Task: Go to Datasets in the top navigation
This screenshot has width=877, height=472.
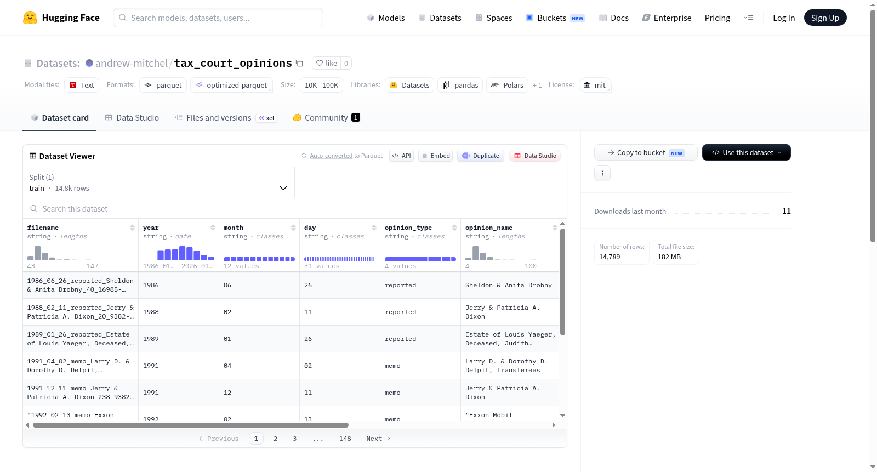Action: coord(440,18)
